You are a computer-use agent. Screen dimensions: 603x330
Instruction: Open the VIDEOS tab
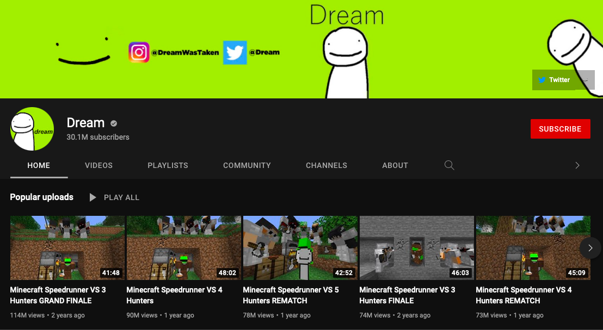99,165
